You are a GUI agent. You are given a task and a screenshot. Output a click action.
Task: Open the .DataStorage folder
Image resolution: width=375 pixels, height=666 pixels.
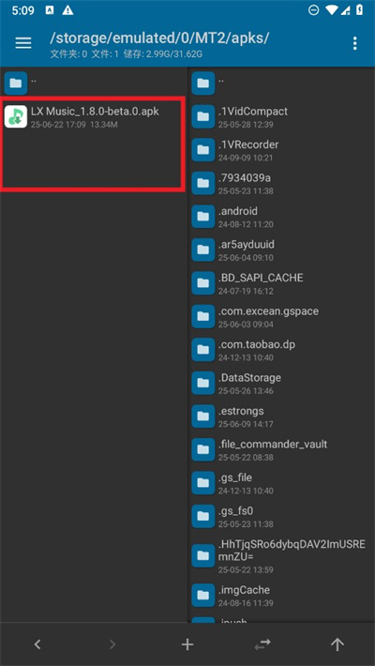click(281, 383)
